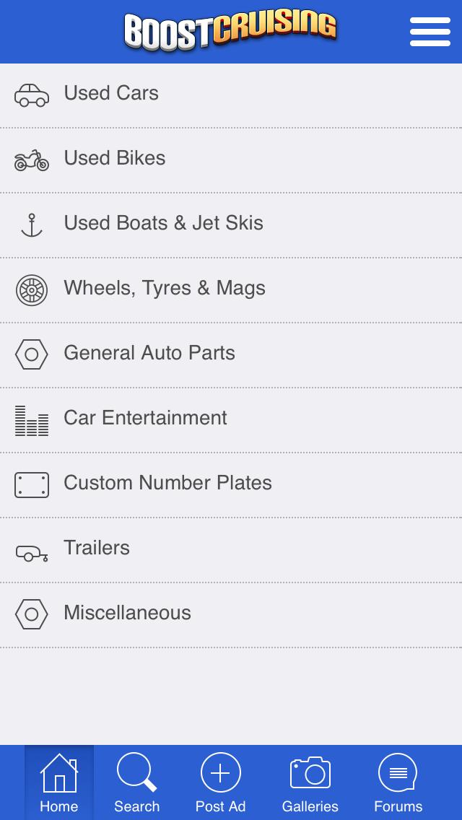Image resolution: width=462 pixels, height=820 pixels.
Task: Open the hamburger menu at top right
Action: [430, 31]
